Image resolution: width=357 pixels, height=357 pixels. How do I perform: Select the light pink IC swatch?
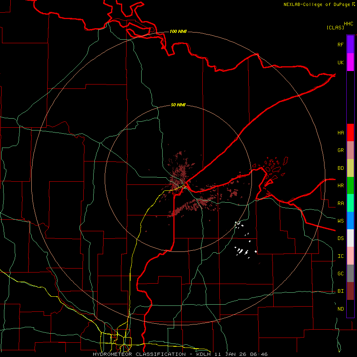350,256
